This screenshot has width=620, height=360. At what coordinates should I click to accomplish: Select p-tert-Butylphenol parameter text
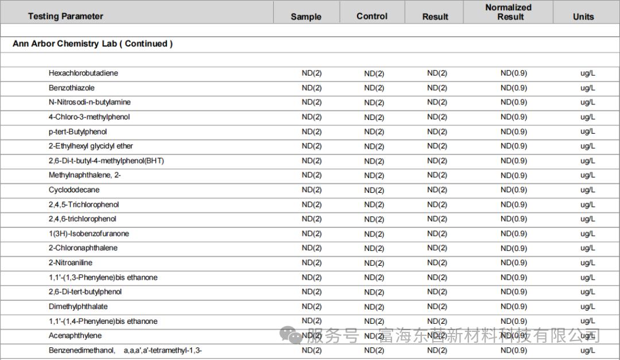pyautogui.click(x=78, y=131)
